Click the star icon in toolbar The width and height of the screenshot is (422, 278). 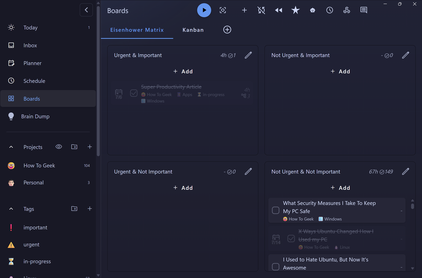tap(296, 10)
